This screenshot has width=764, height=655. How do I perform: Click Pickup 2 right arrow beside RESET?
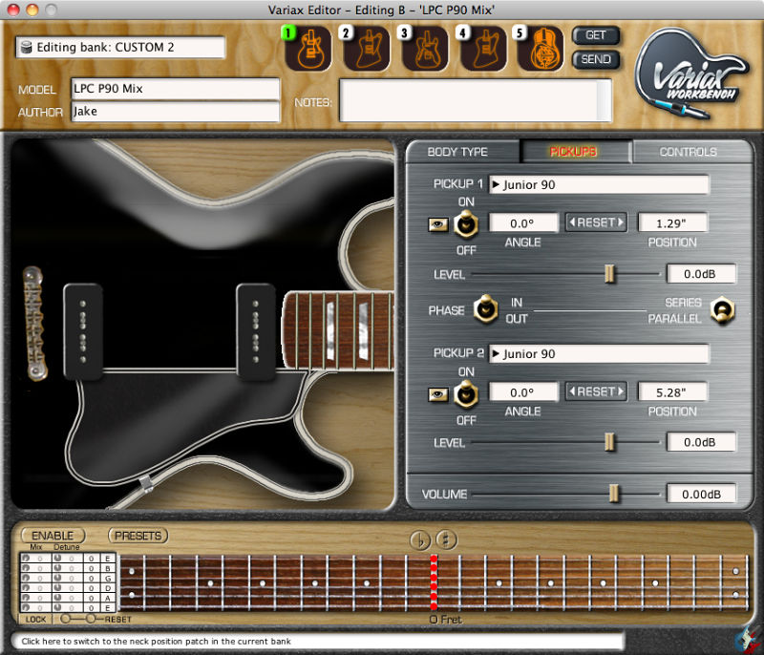[x=621, y=391]
